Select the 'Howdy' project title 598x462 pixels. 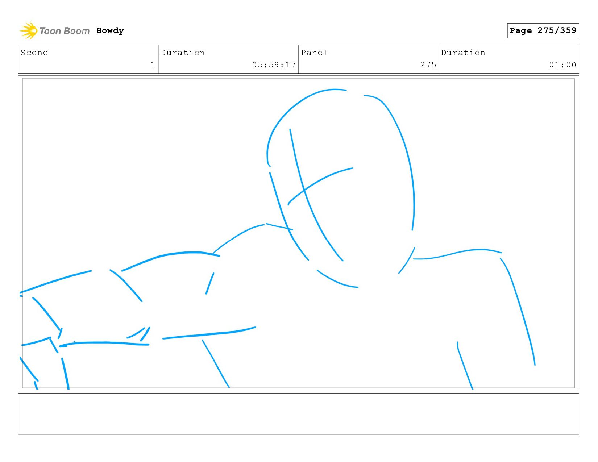tap(110, 31)
